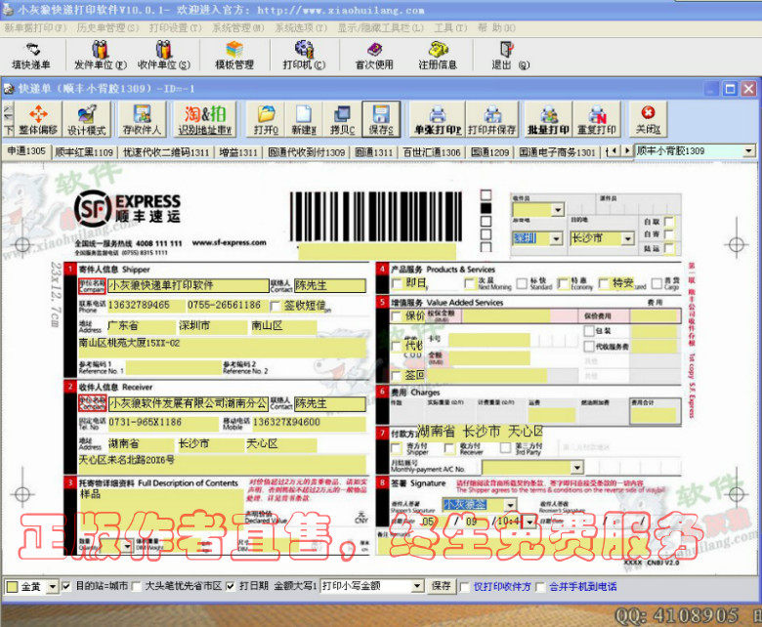Toggle 大头笔优先省市区 checkbox

(137, 587)
